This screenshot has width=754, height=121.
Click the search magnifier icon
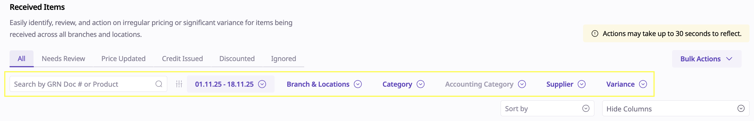[x=159, y=84]
